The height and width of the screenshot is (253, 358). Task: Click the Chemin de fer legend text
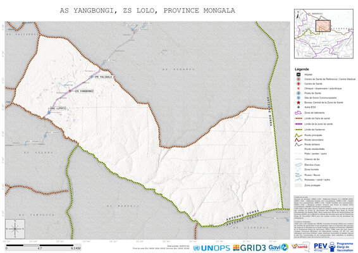(x=312, y=159)
